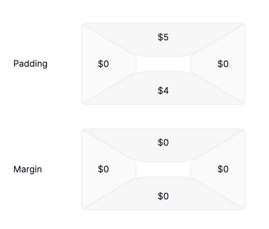Select the bottom padding value $4
The image size is (269, 229).
[x=163, y=90]
